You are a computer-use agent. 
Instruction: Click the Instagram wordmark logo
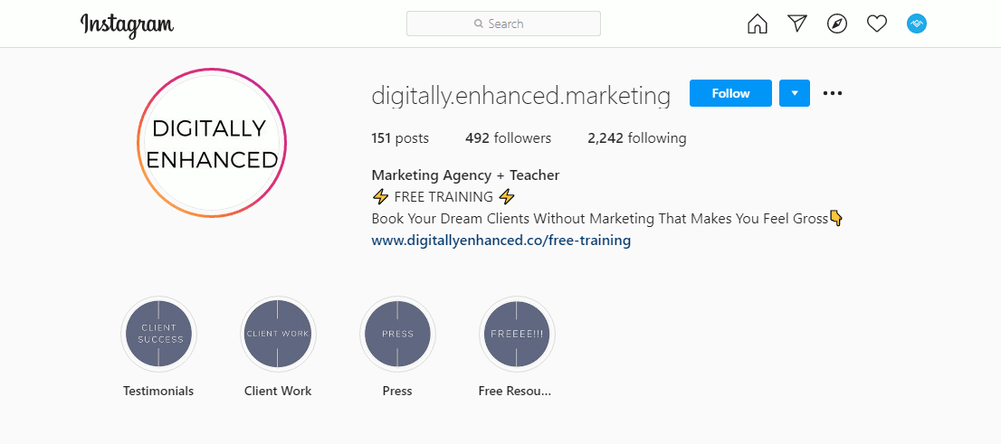tap(127, 25)
